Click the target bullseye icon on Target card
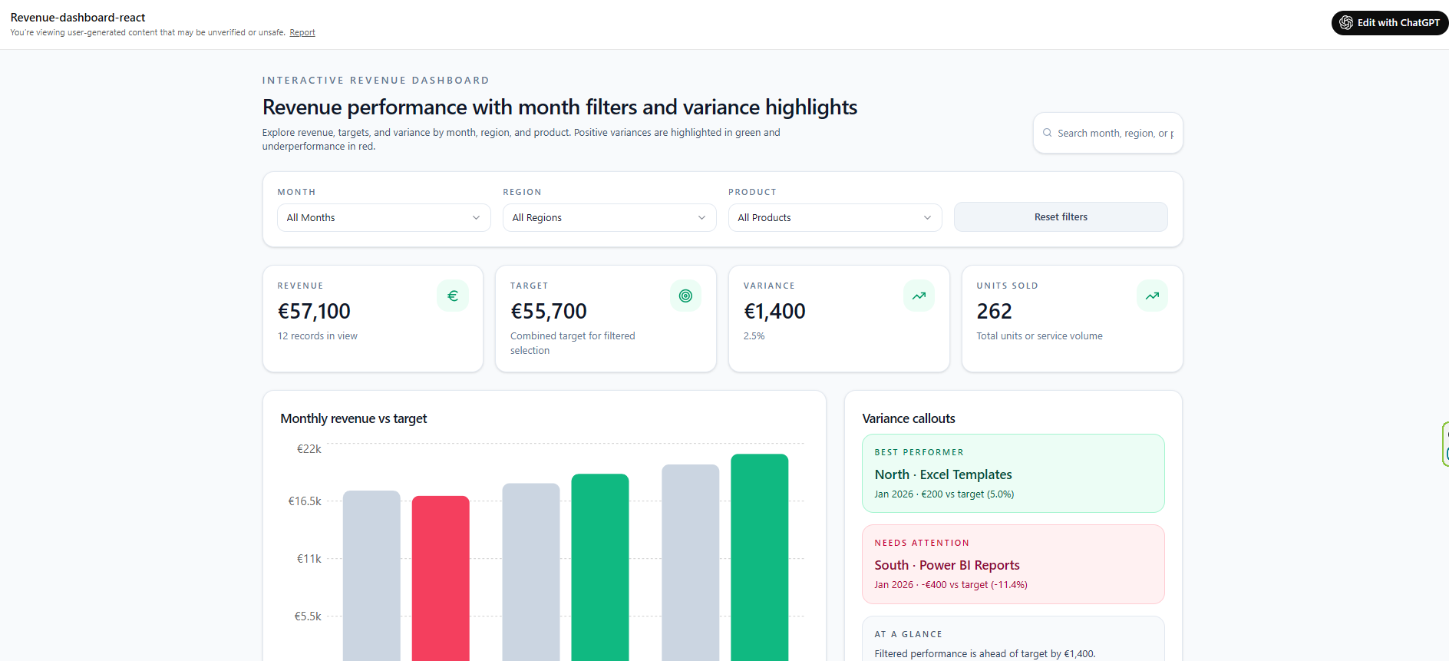The image size is (1449, 661). (685, 296)
